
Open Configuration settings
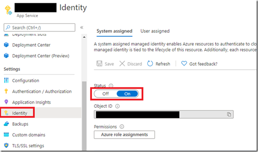26,81
